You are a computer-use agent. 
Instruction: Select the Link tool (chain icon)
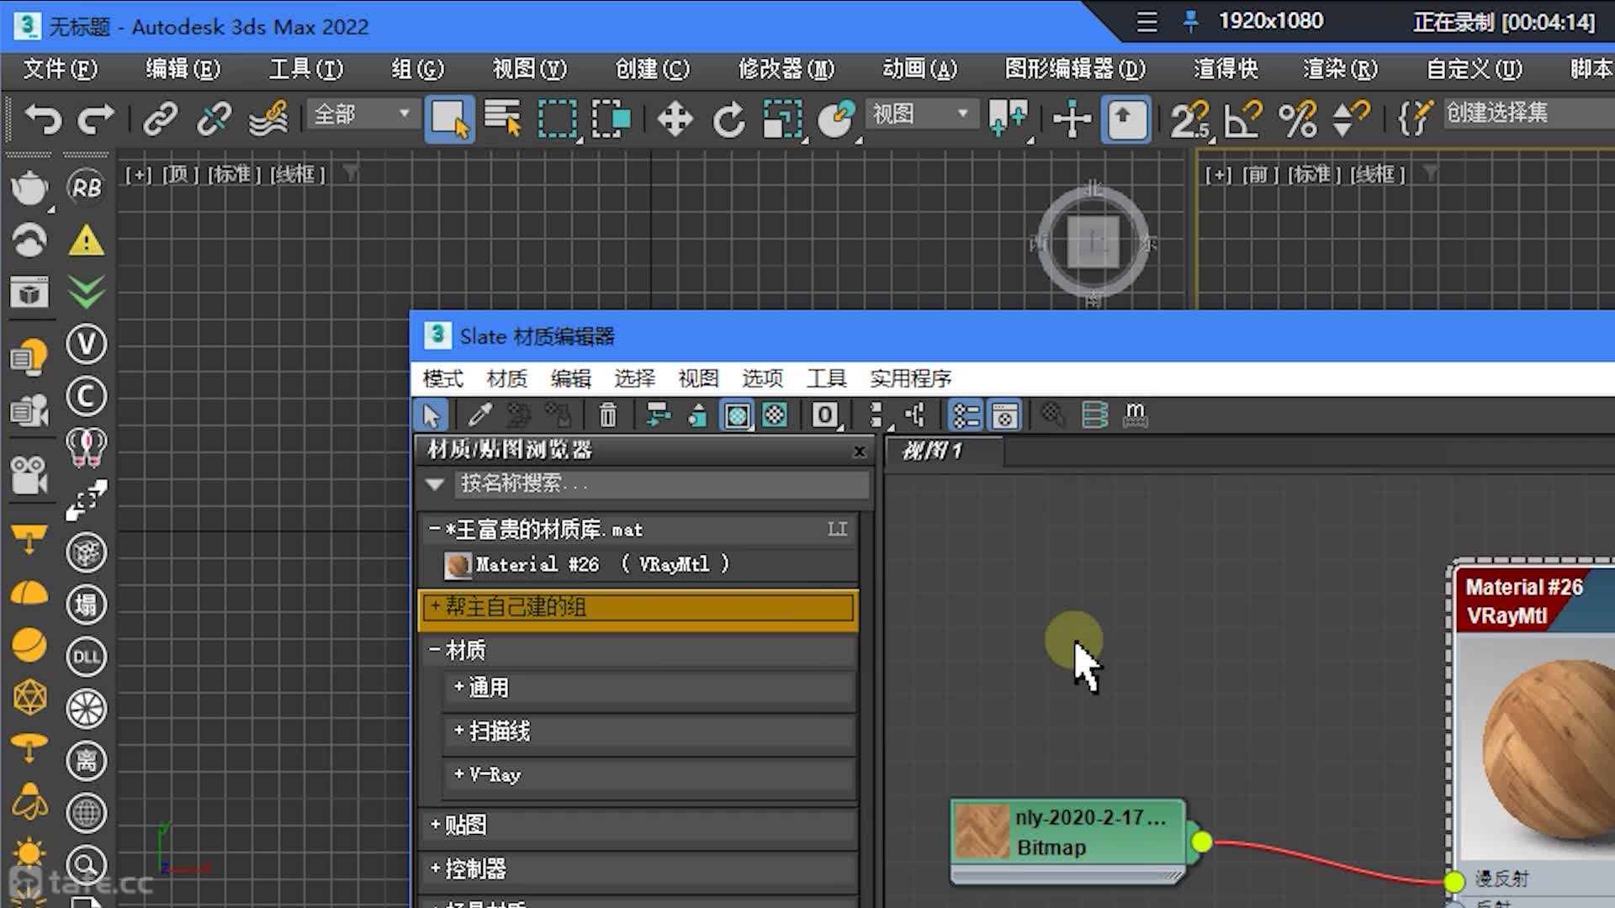click(160, 119)
